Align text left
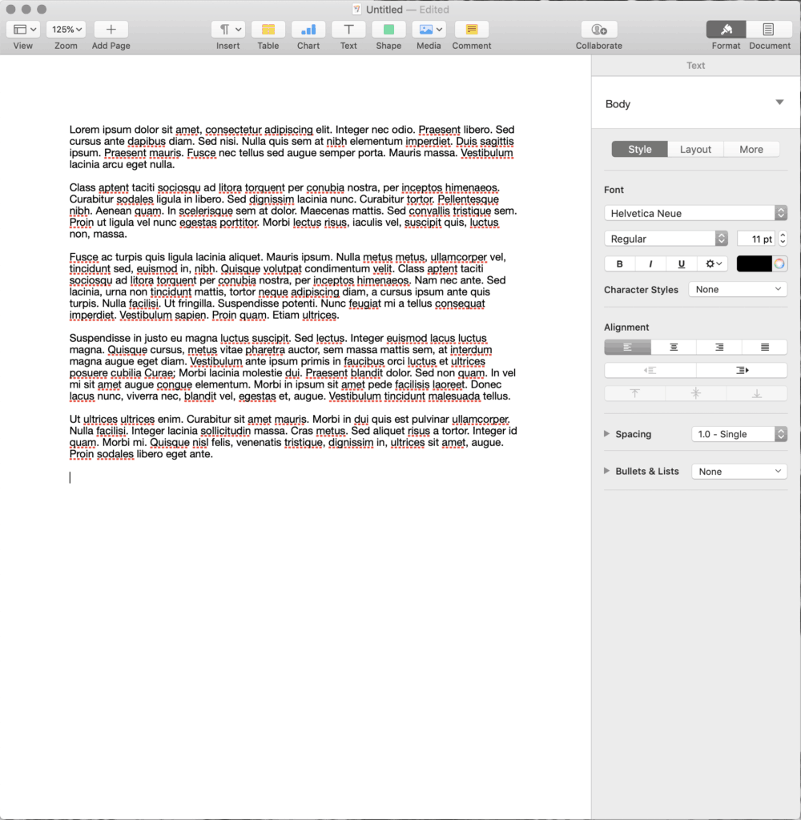The height and width of the screenshot is (820, 801). coord(627,347)
